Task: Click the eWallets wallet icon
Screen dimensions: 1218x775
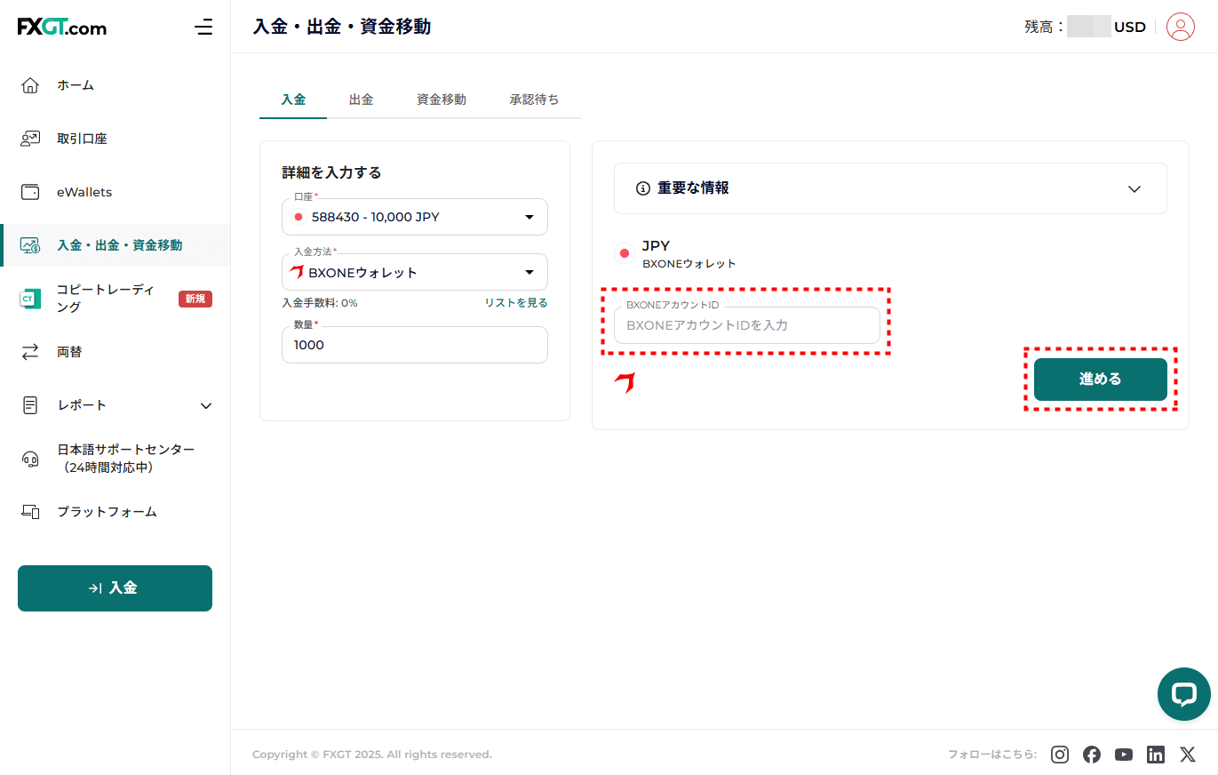Action: [30, 192]
